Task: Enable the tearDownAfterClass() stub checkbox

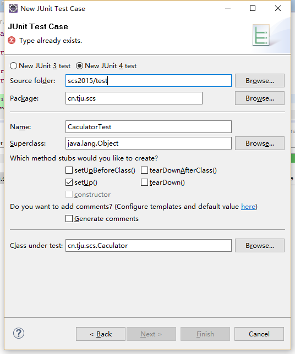Action: click(144, 170)
